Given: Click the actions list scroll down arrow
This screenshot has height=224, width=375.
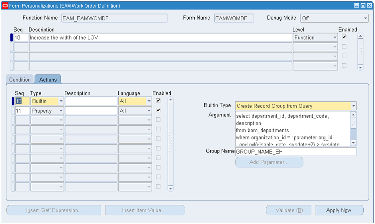Looking at the screenshot, I should (170, 188).
